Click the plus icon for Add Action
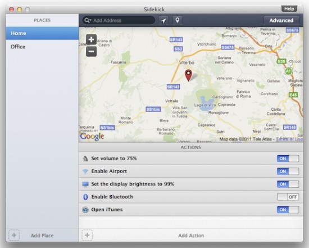This screenshot has height=248, width=309. point(87,235)
